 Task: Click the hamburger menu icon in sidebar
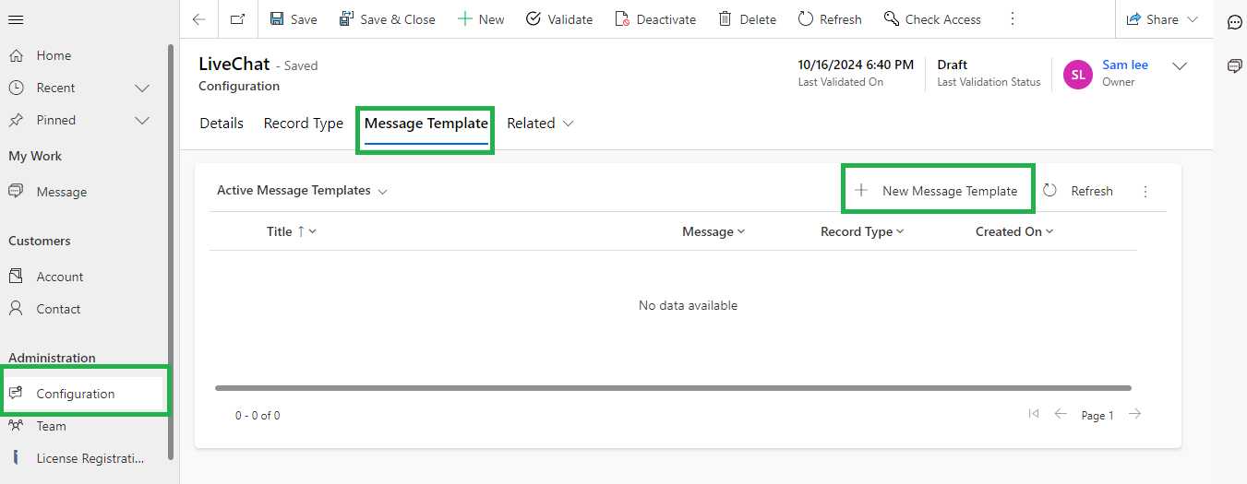(16, 19)
